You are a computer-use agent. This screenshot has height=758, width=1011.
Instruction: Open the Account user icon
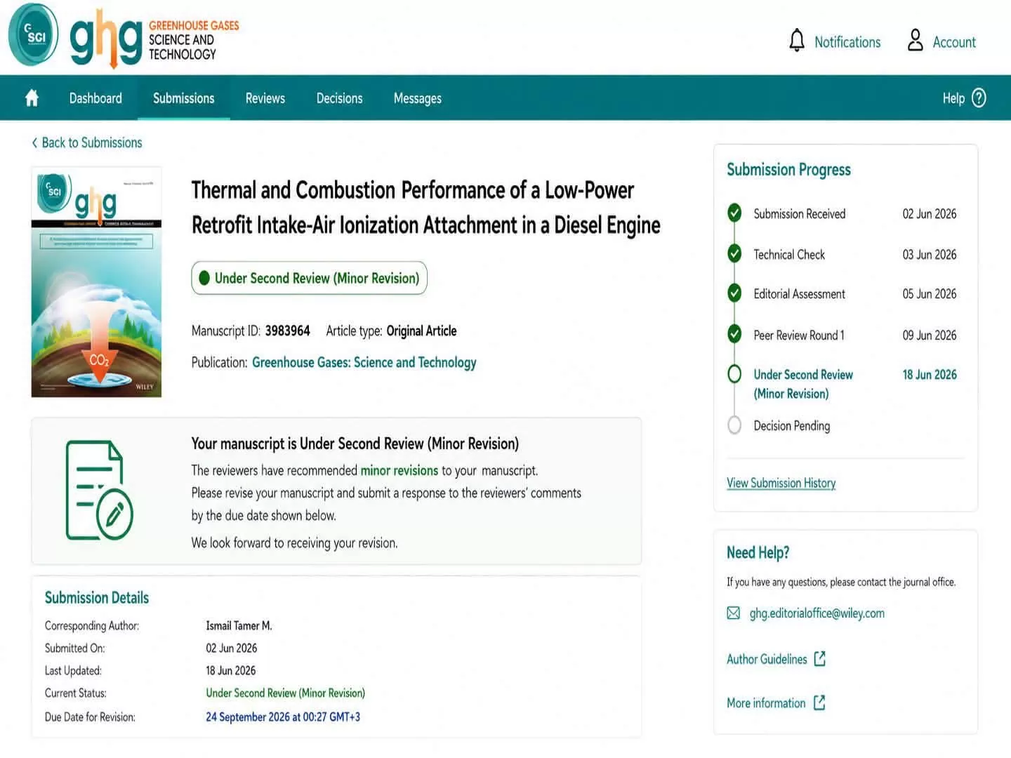click(915, 41)
